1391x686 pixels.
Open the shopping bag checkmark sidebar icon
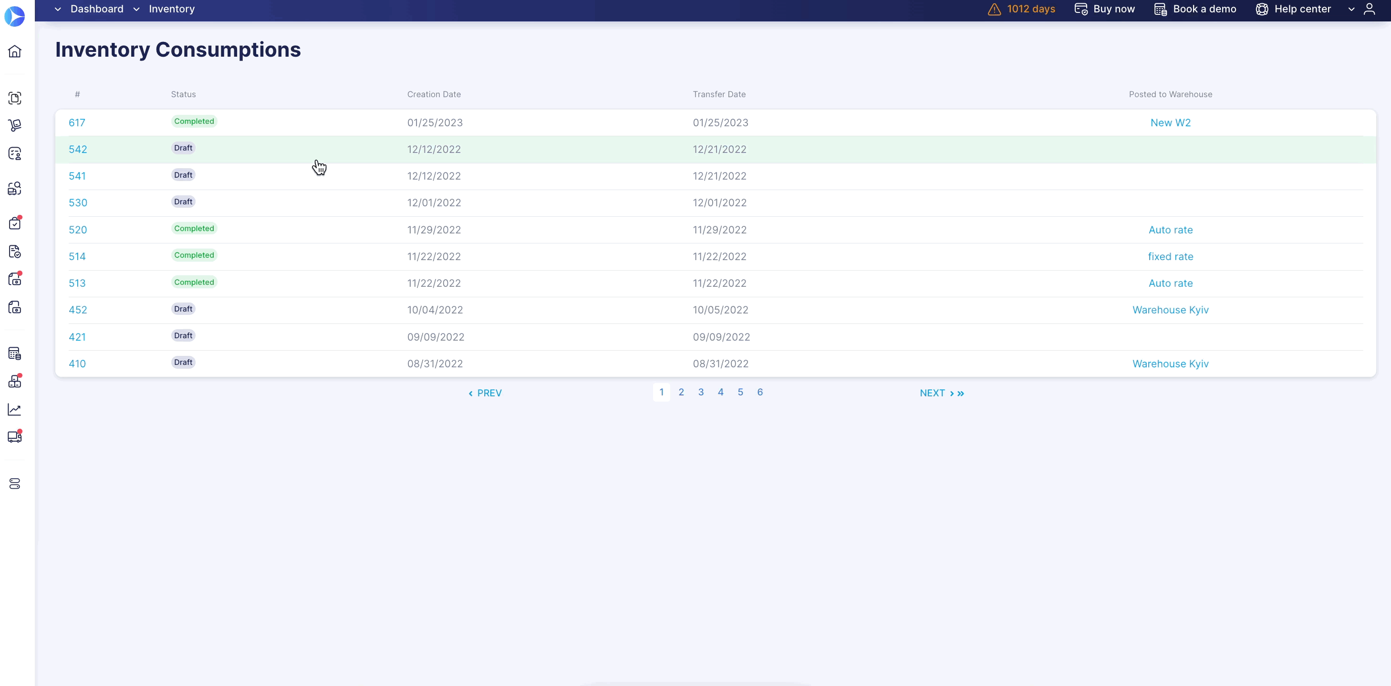point(15,223)
